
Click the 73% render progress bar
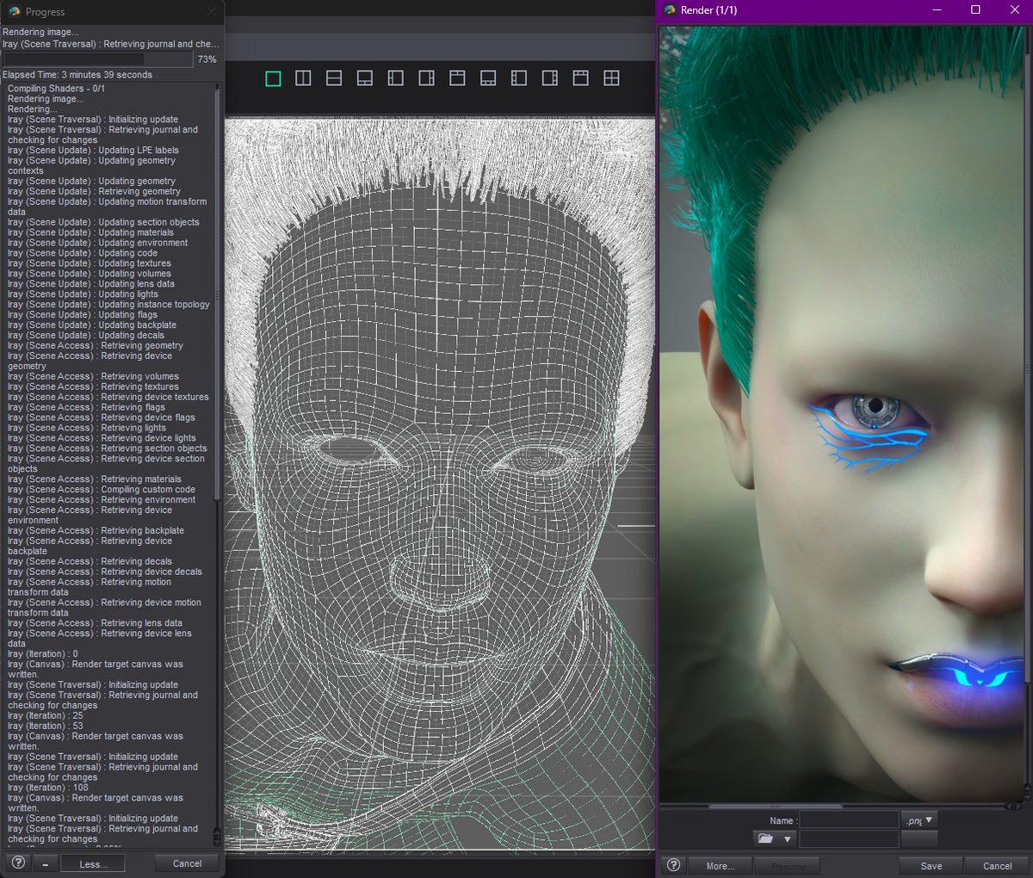point(97,59)
